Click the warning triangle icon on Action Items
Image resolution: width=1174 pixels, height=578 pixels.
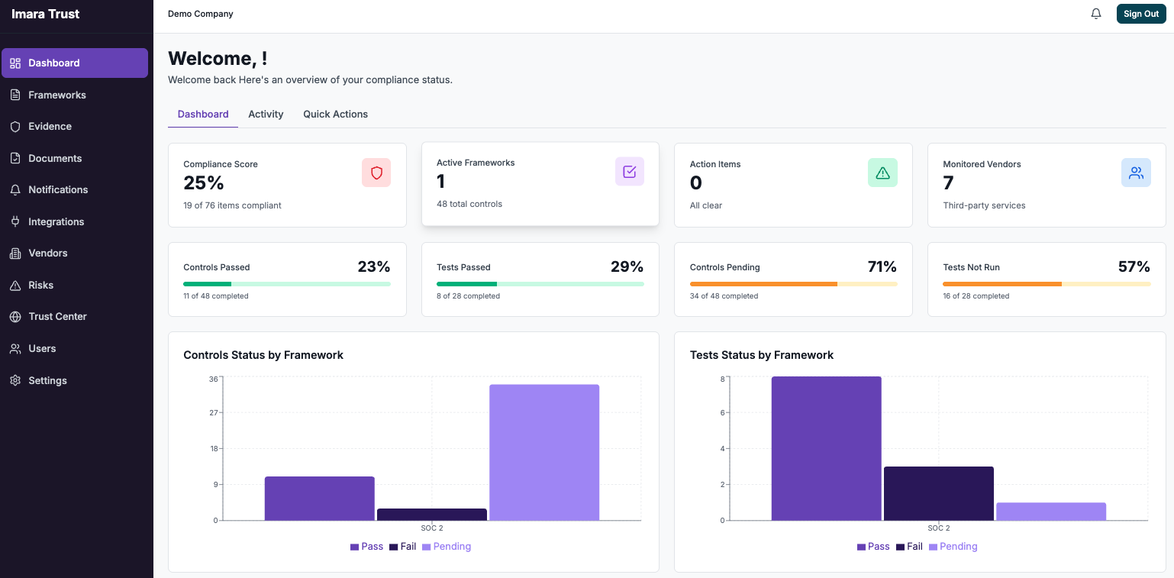click(x=882, y=173)
